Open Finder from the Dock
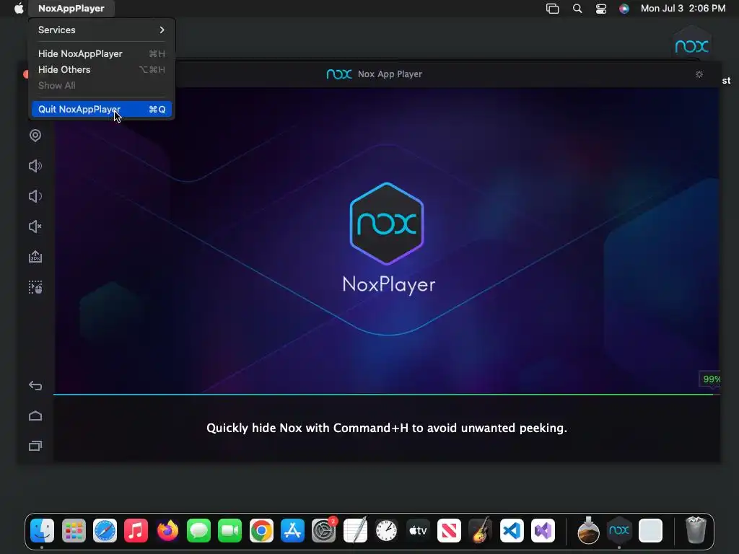This screenshot has width=739, height=554. coord(43,530)
